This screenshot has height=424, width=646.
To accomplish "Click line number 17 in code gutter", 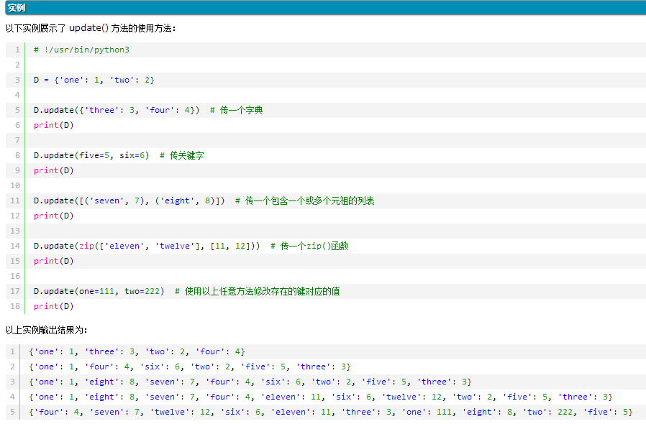I will [x=15, y=291].
